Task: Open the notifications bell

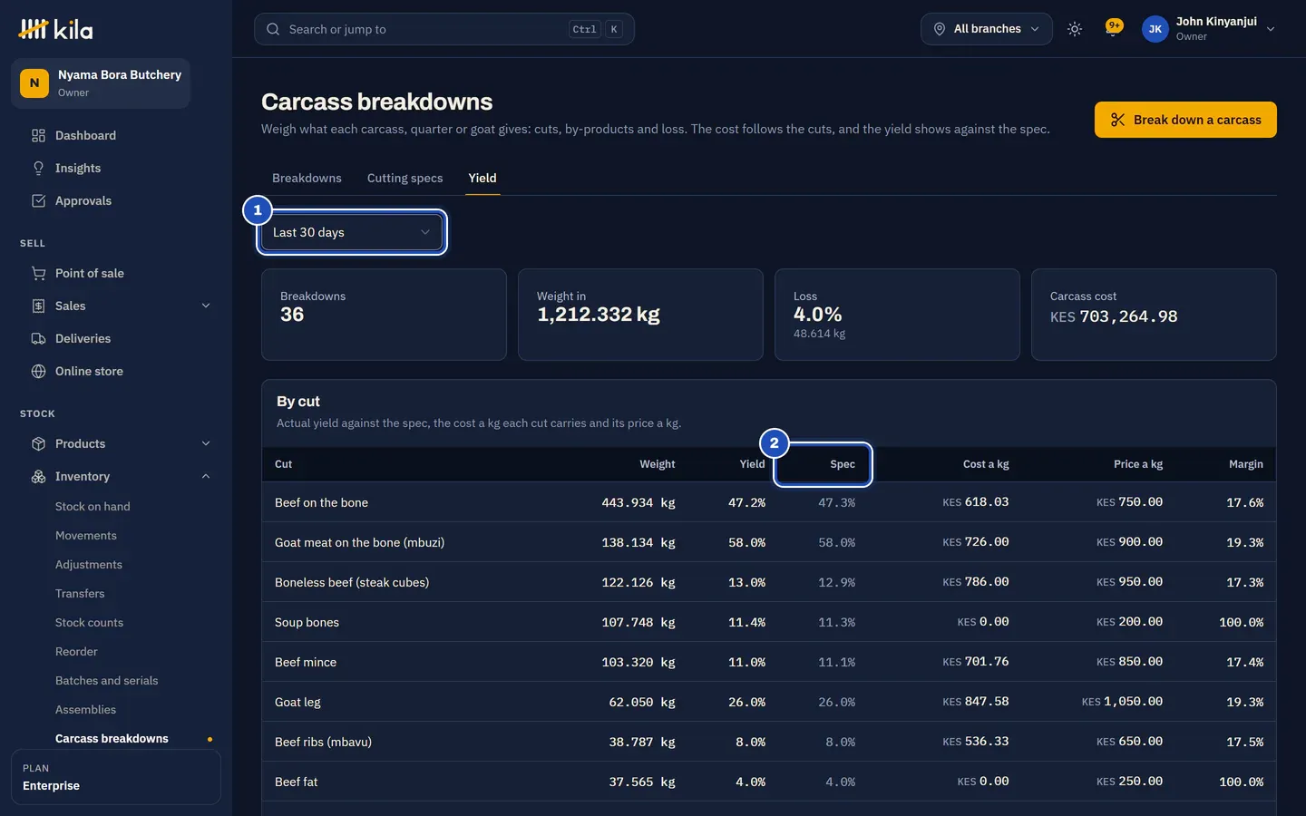Action: (x=1113, y=29)
